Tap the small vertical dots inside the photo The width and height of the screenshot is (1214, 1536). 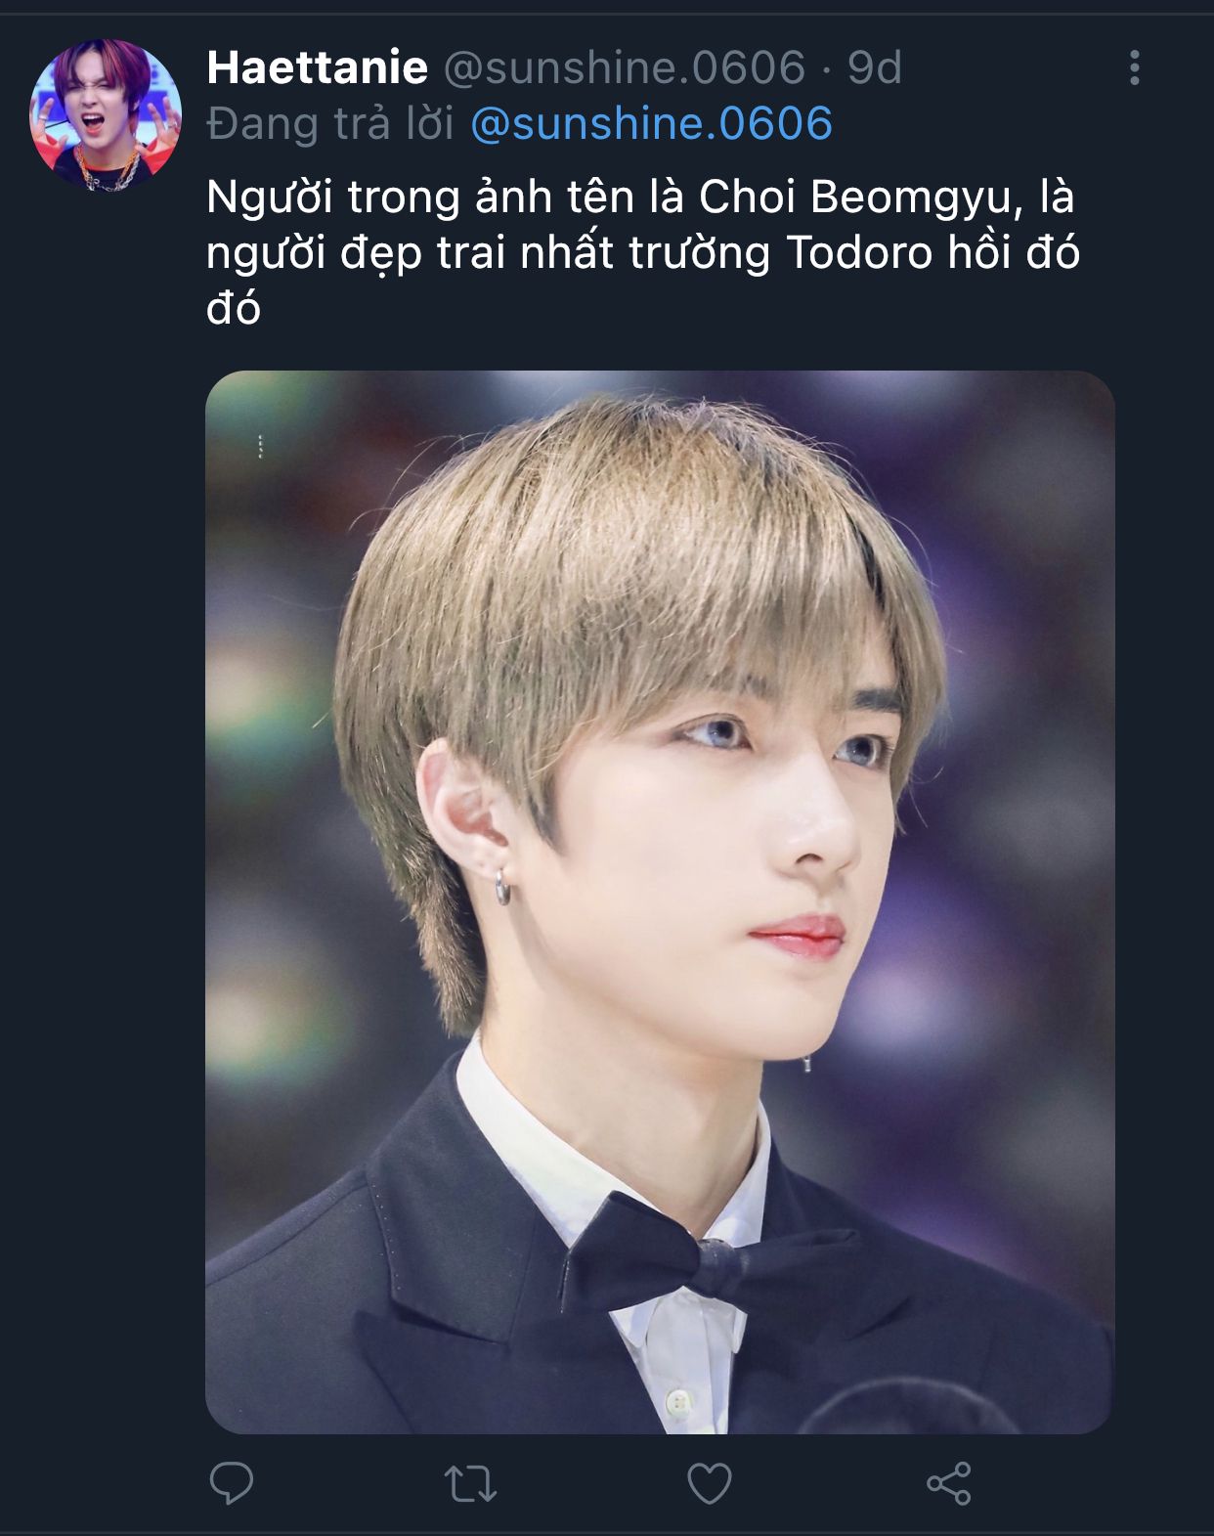pyautogui.click(x=260, y=447)
